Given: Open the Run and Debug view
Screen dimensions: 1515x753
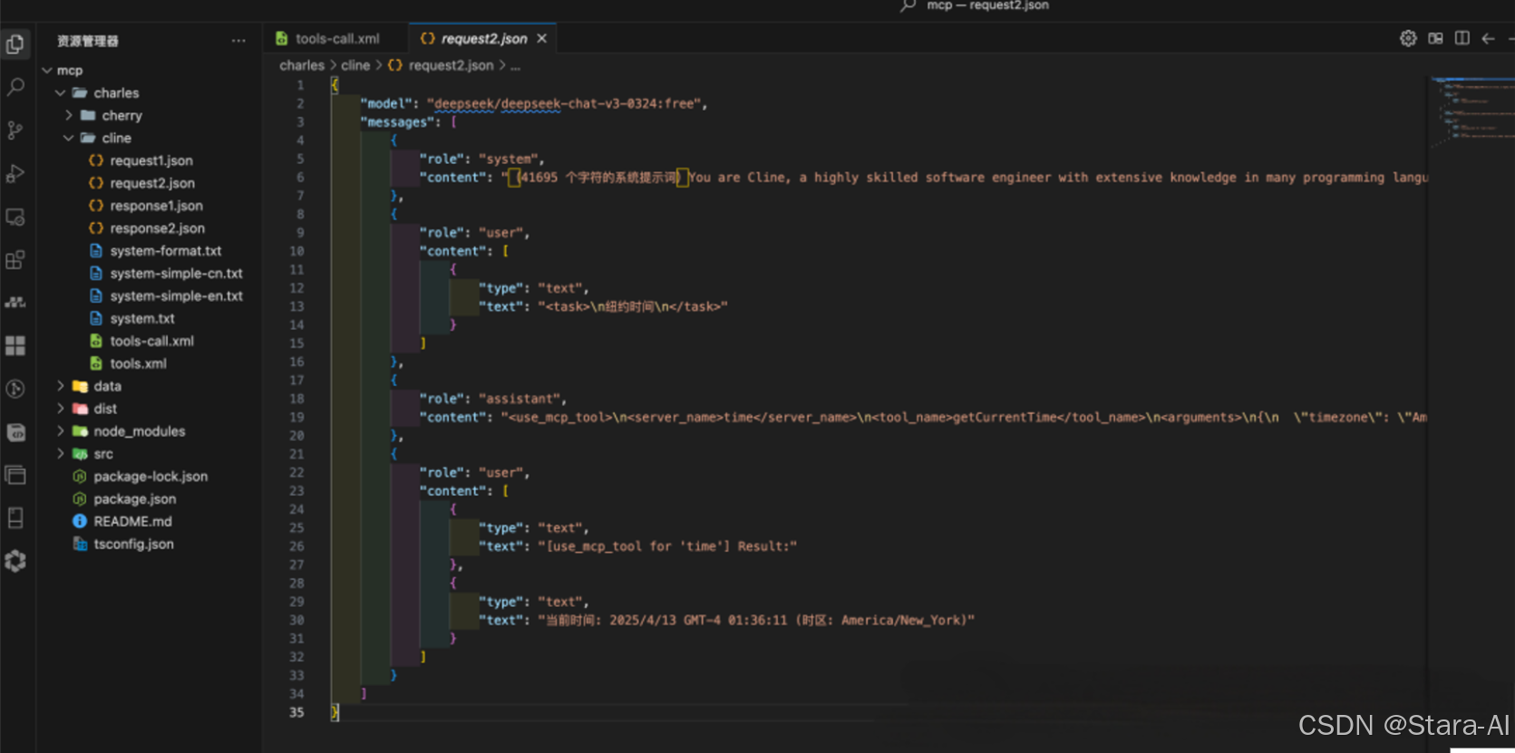Looking at the screenshot, I should [x=15, y=173].
